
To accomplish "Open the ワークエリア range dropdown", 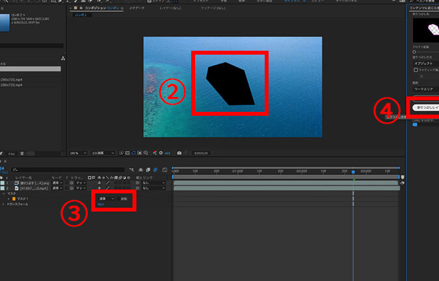I will [x=425, y=89].
